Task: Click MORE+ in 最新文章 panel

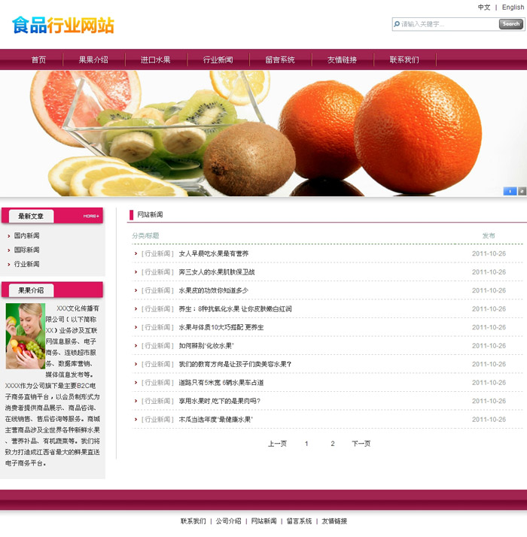Action: 91,216
